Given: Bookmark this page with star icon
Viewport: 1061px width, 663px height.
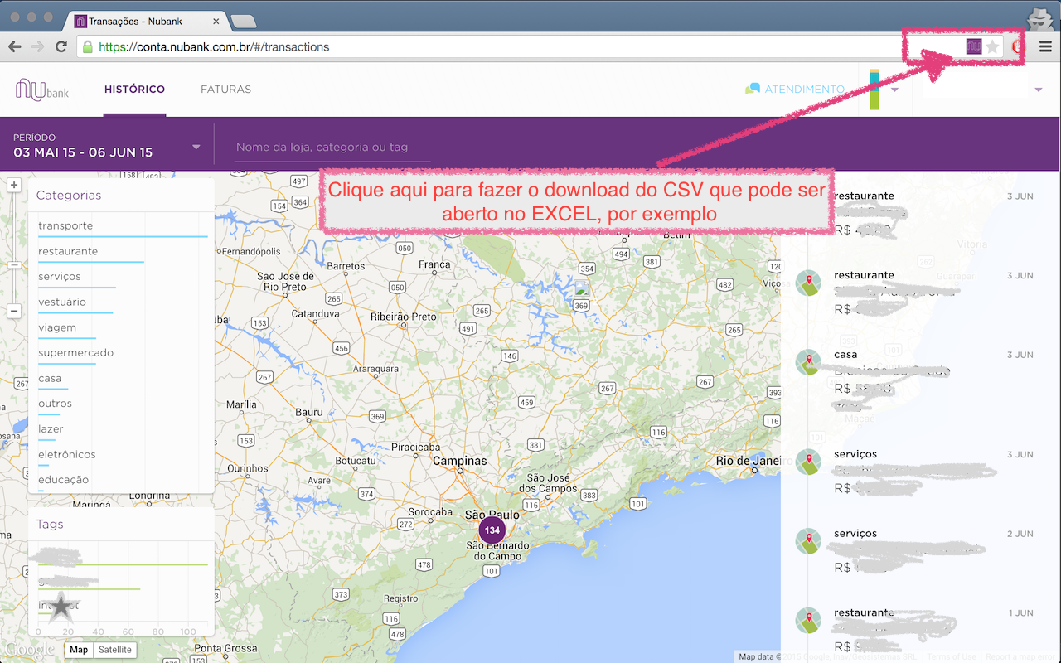Looking at the screenshot, I should pos(992,47).
